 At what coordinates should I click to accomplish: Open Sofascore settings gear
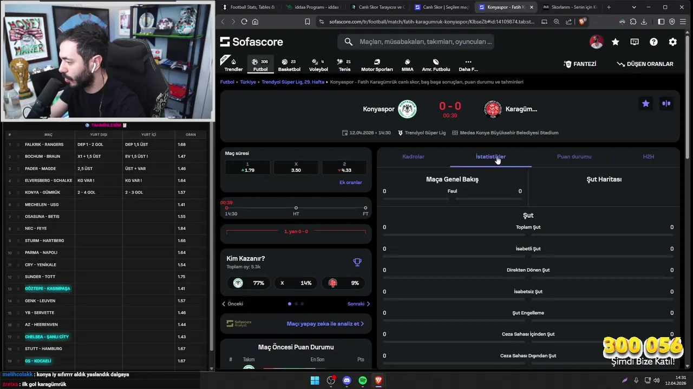[672, 42]
